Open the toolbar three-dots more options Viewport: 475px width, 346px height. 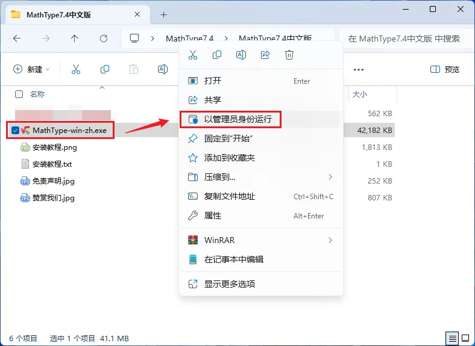tap(359, 70)
